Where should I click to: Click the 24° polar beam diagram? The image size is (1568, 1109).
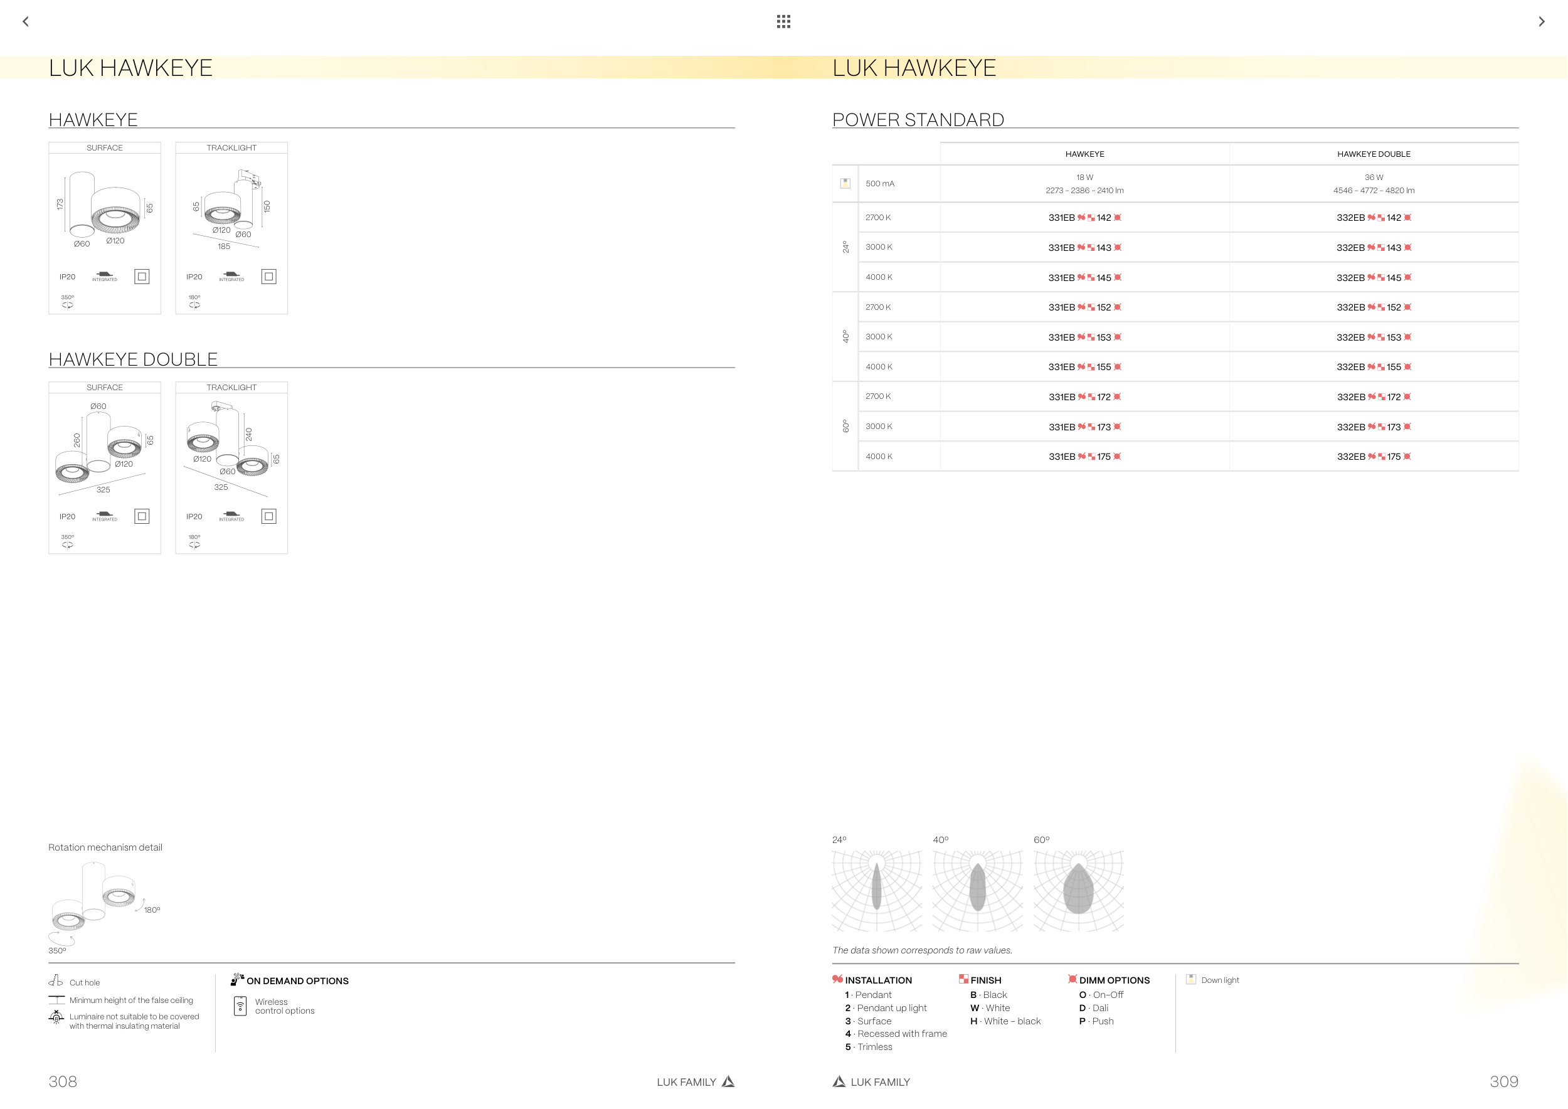(x=876, y=890)
